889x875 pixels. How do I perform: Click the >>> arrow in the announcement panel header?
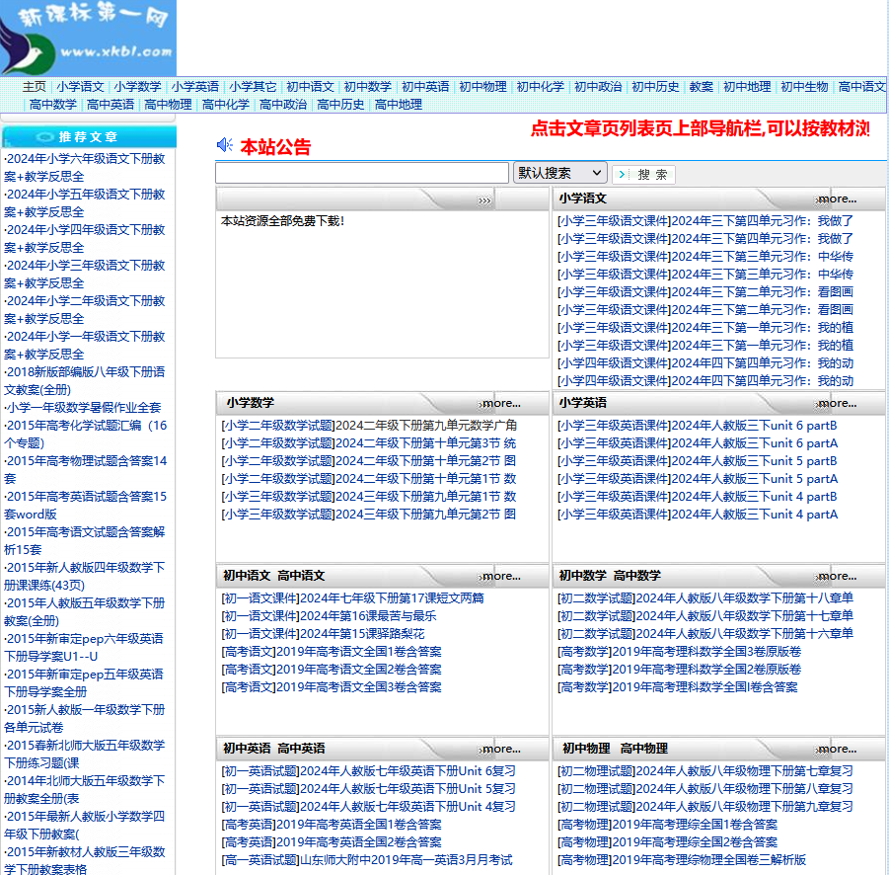(x=484, y=200)
